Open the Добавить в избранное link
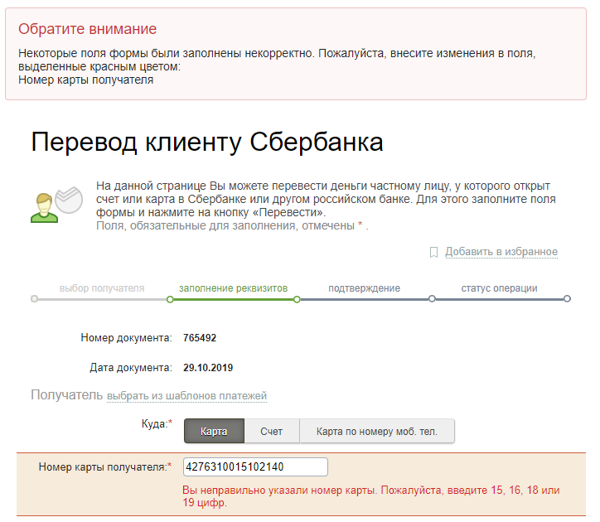 point(501,252)
